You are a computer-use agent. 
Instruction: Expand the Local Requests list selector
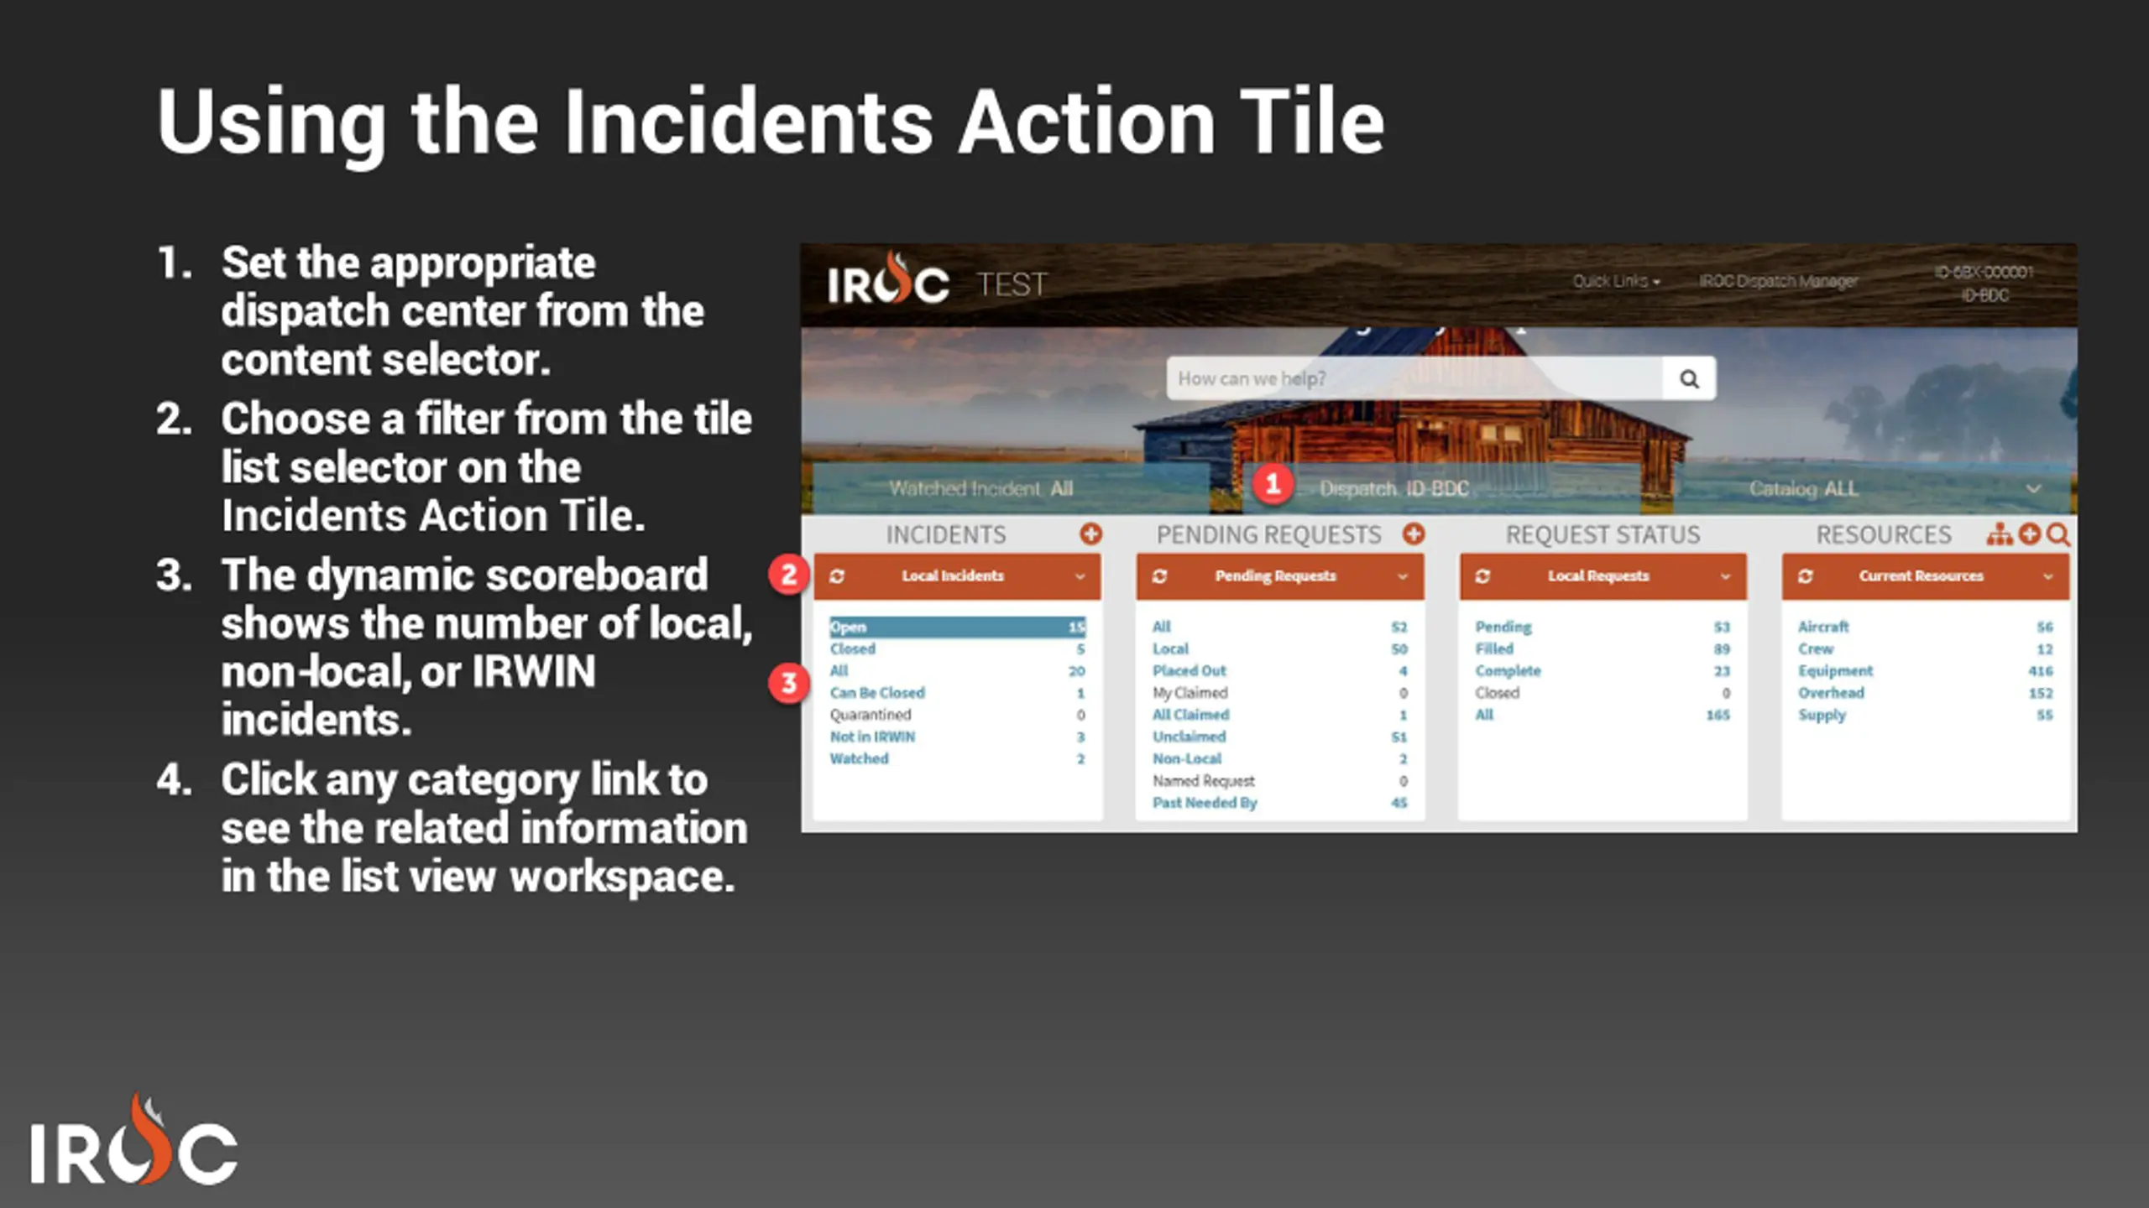(1725, 577)
